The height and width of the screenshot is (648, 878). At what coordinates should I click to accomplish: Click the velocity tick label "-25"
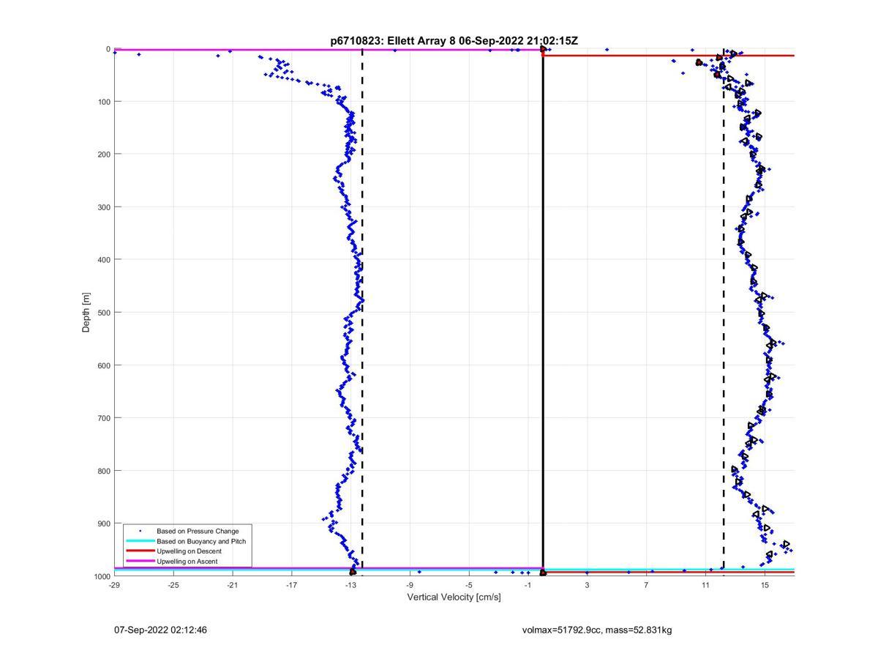pyautogui.click(x=173, y=585)
